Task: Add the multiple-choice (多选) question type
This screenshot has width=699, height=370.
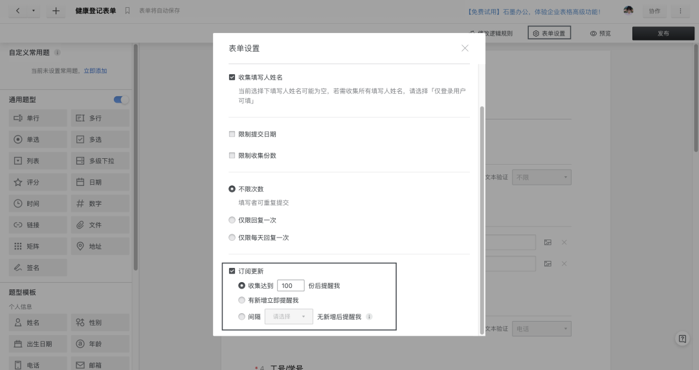Action: pos(100,139)
